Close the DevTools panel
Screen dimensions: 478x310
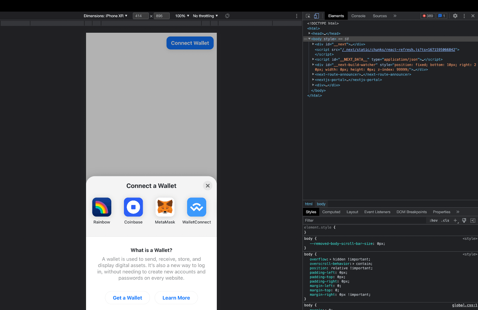click(473, 16)
